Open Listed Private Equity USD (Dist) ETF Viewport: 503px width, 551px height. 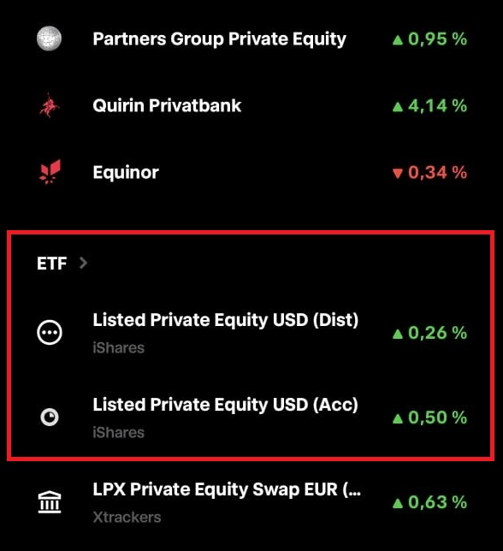click(251, 333)
